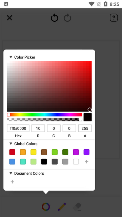Viewport: 122px width, 217px height.
Task: Select the pencil drawing tool
Action: [62, 207]
